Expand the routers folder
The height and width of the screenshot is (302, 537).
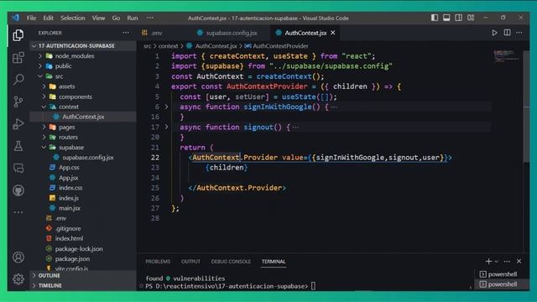(x=44, y=137)
